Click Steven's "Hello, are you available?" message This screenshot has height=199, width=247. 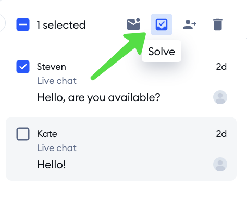[x=98, y=97]
